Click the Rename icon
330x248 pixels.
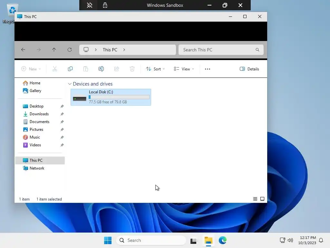coord(101,69)
